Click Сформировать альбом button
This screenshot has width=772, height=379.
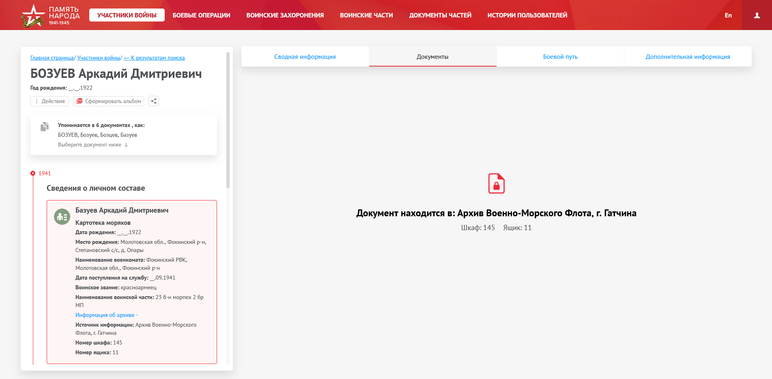109,101
